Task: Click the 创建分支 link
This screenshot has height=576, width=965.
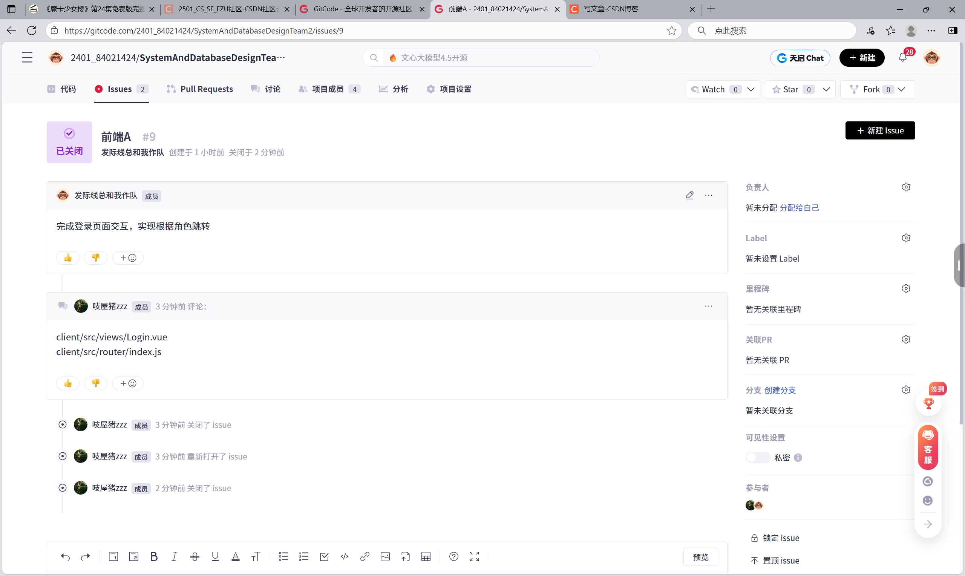Action: [x=780, y=390]
